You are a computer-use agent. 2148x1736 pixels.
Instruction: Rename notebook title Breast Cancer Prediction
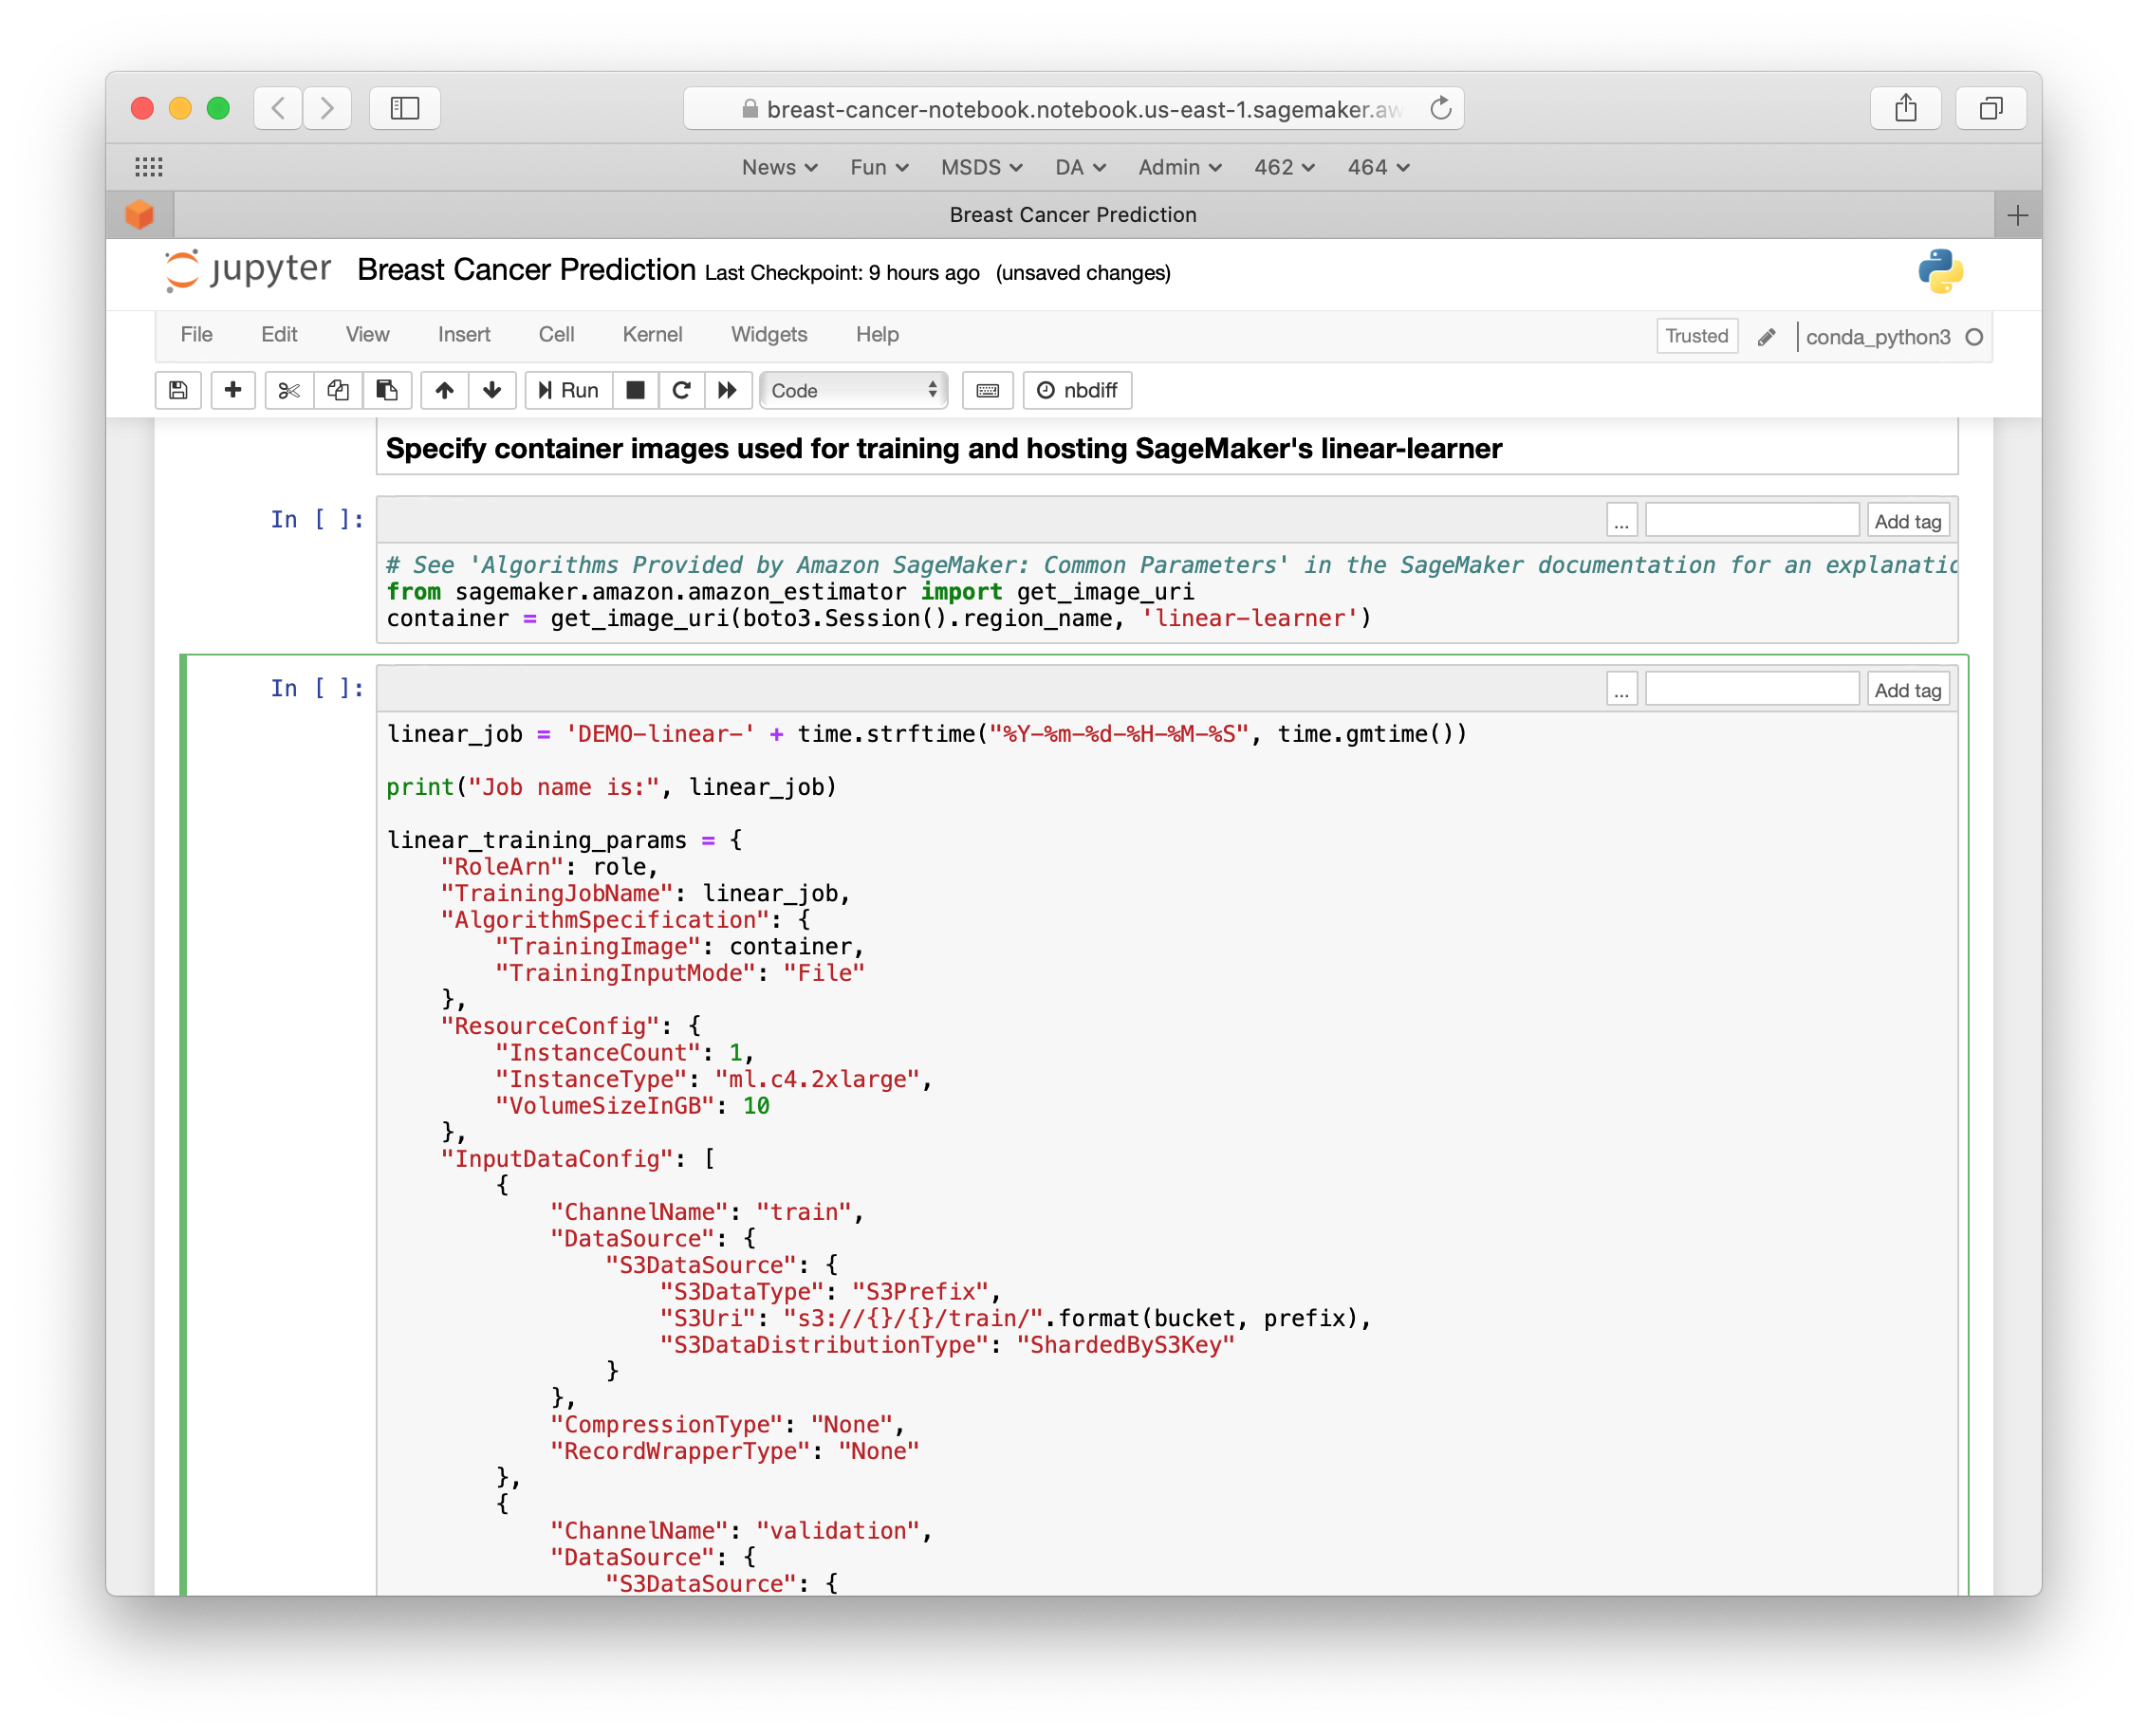point(526,270)
